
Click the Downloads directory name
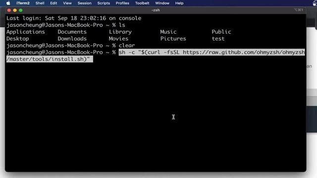pos(72,39)
